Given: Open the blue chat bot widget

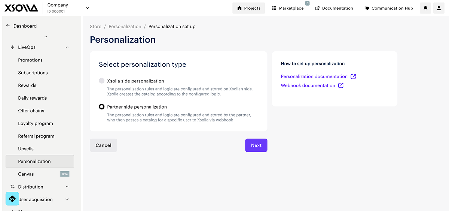Looking at the screenshot, I should (12, 199).
